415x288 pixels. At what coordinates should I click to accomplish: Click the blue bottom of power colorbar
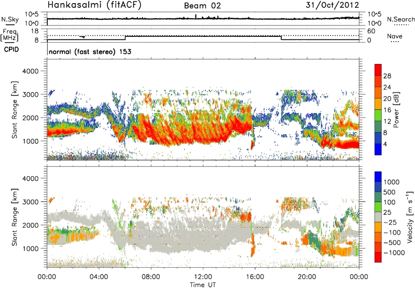378,150
